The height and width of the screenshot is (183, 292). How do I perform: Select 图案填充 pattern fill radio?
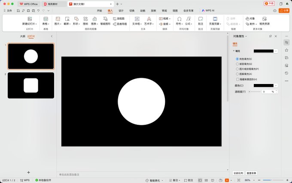[x=237, y=74]
